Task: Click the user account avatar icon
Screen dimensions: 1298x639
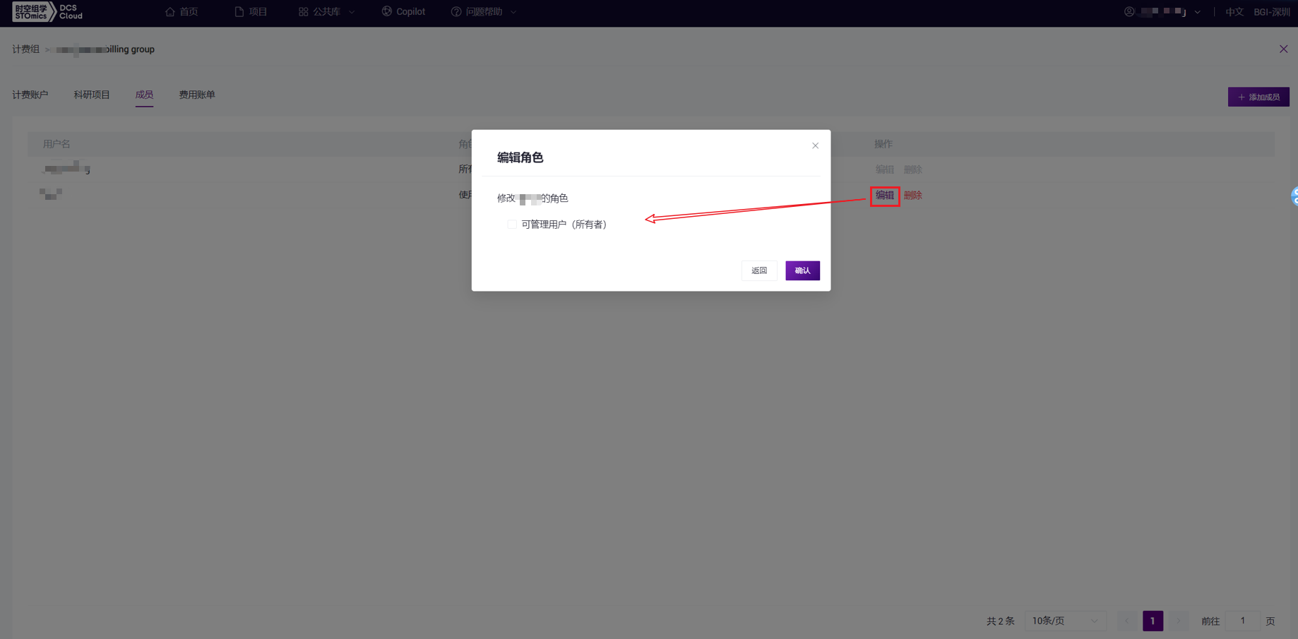Action: 1129,12
